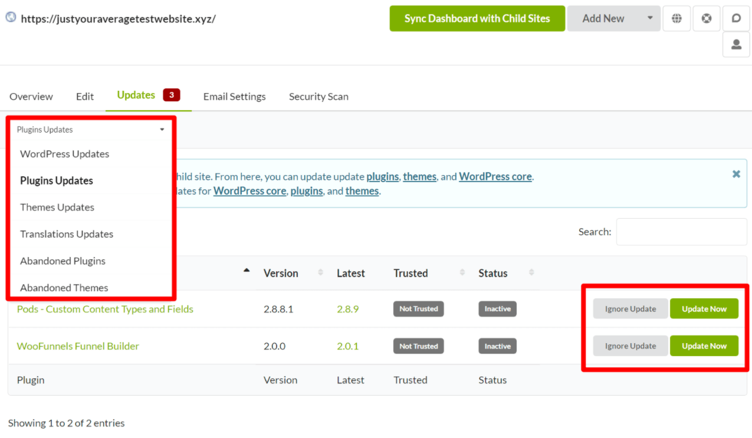Open the Pods - Custom Content Types and Fields link

[105, 309]
